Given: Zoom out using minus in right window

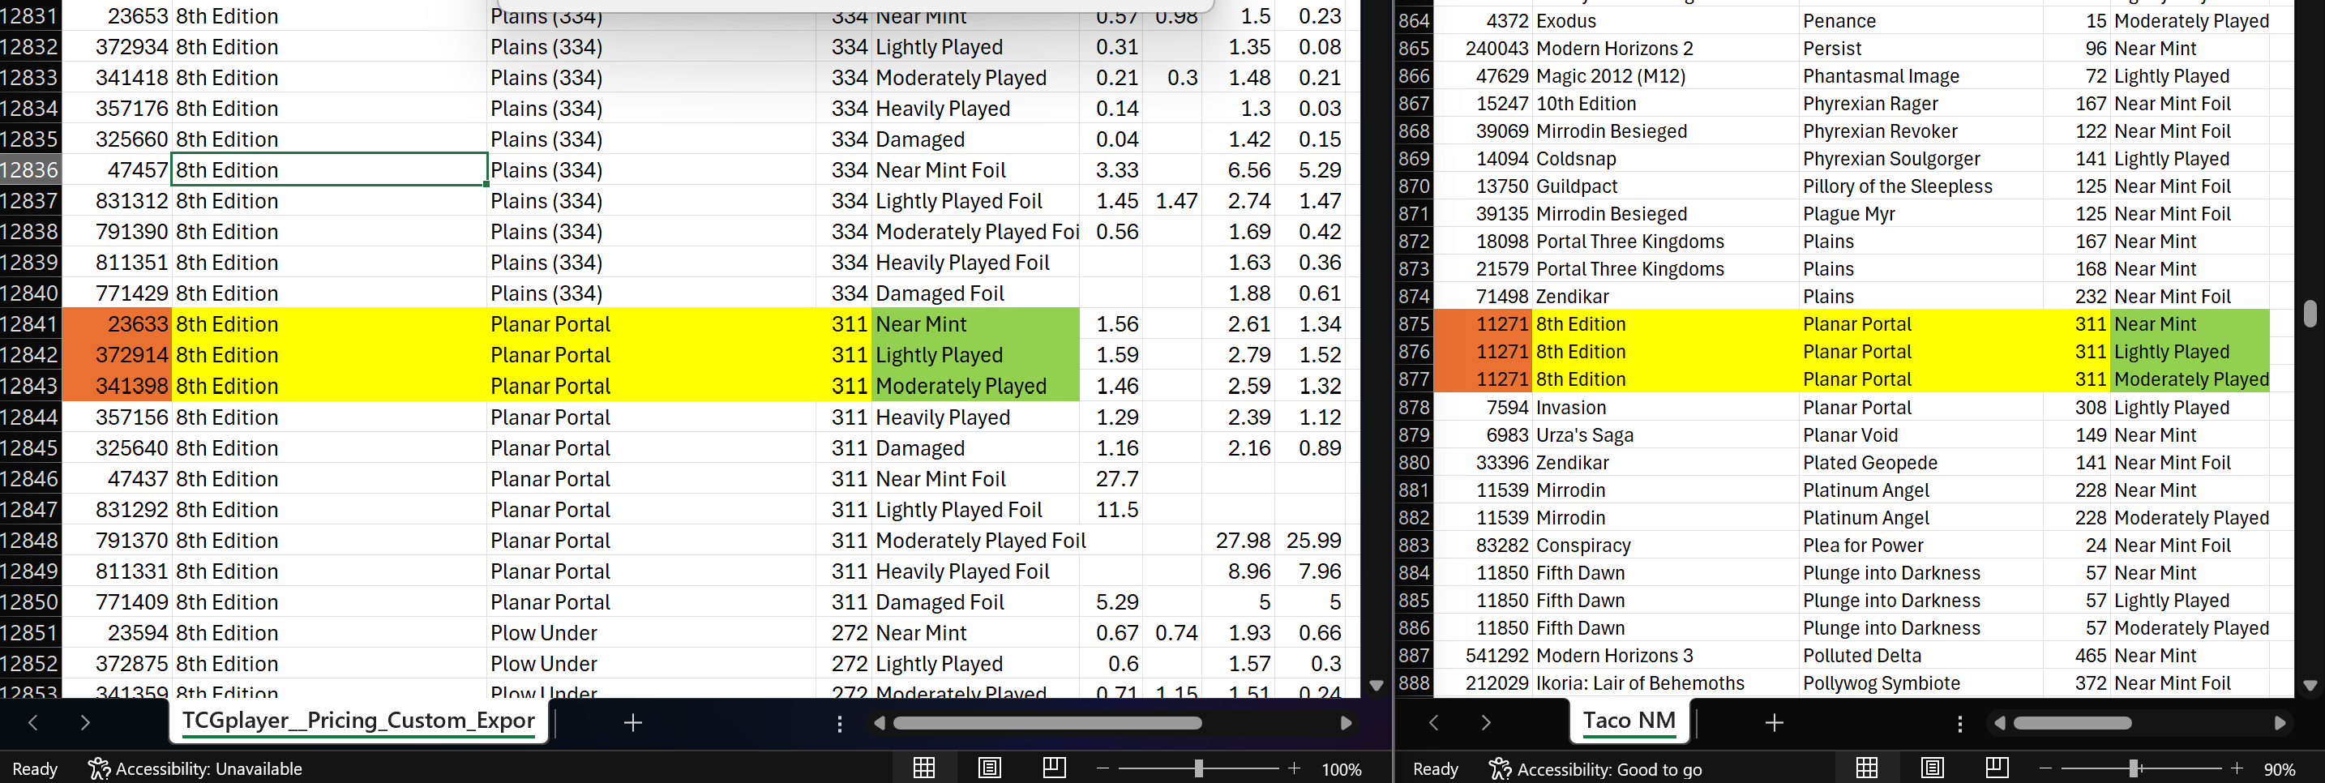Looking at the screenshot, I should pos(2045,768).
